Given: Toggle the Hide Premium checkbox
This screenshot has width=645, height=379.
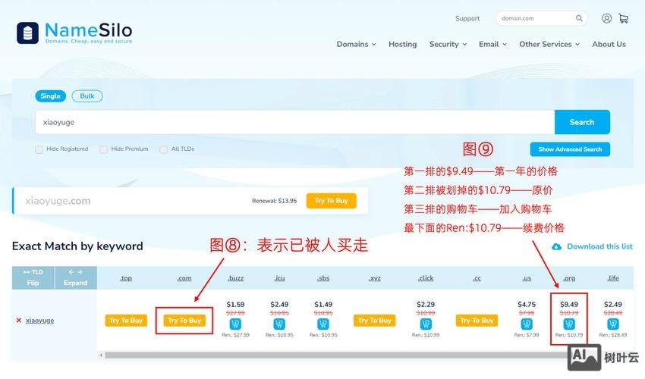Looking at the screenshot, I should 104,149.
